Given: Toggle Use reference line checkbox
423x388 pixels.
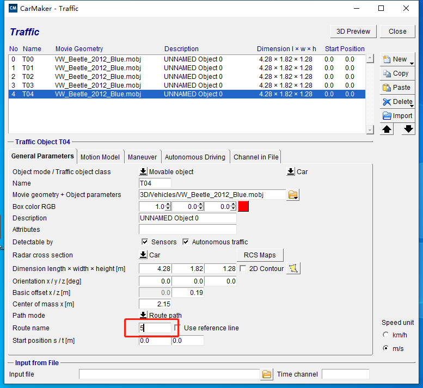Looking at the screenshot, I should point(177,328).
